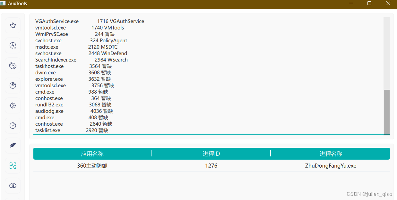The width and height of the screenshot is (397, 200).
Task: Click the WmiPrvSE.exe 244 line
Action: pyautogui.click(x=75, y=34)
